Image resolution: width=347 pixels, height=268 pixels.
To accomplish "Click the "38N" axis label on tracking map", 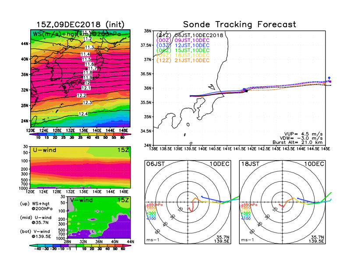I will point(148,31).
